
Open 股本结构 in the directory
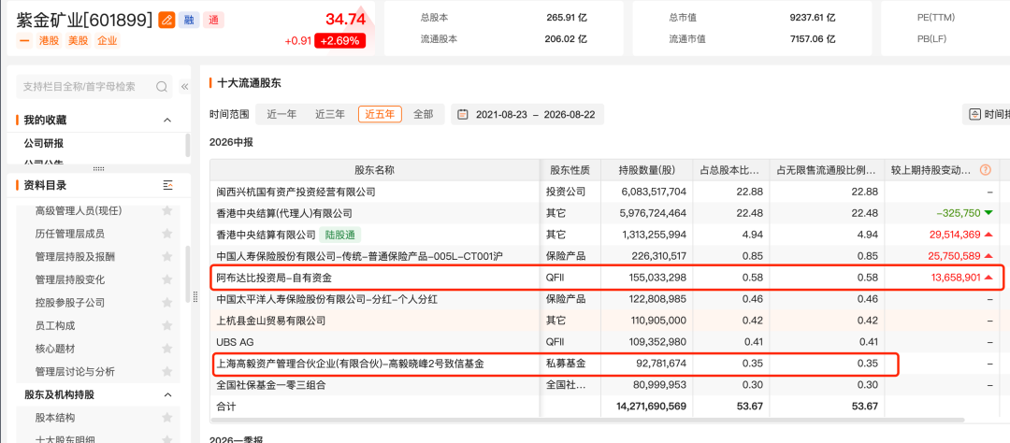55,417
